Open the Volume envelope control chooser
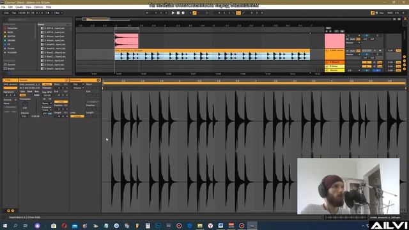 coord(77,88)
